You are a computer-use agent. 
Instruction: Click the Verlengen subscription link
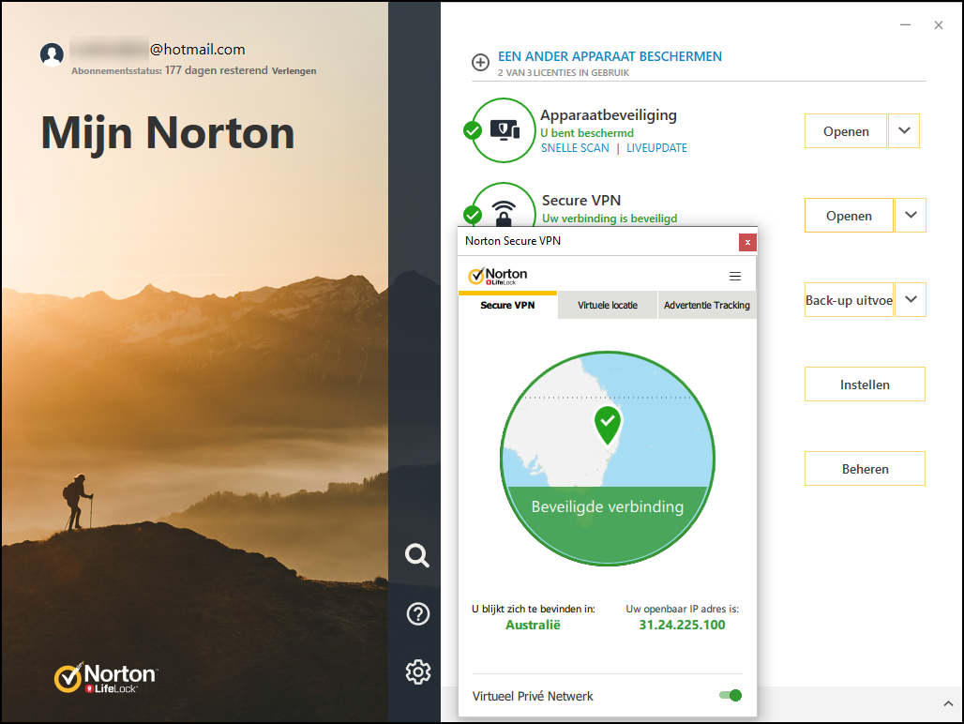click(294, 71)
